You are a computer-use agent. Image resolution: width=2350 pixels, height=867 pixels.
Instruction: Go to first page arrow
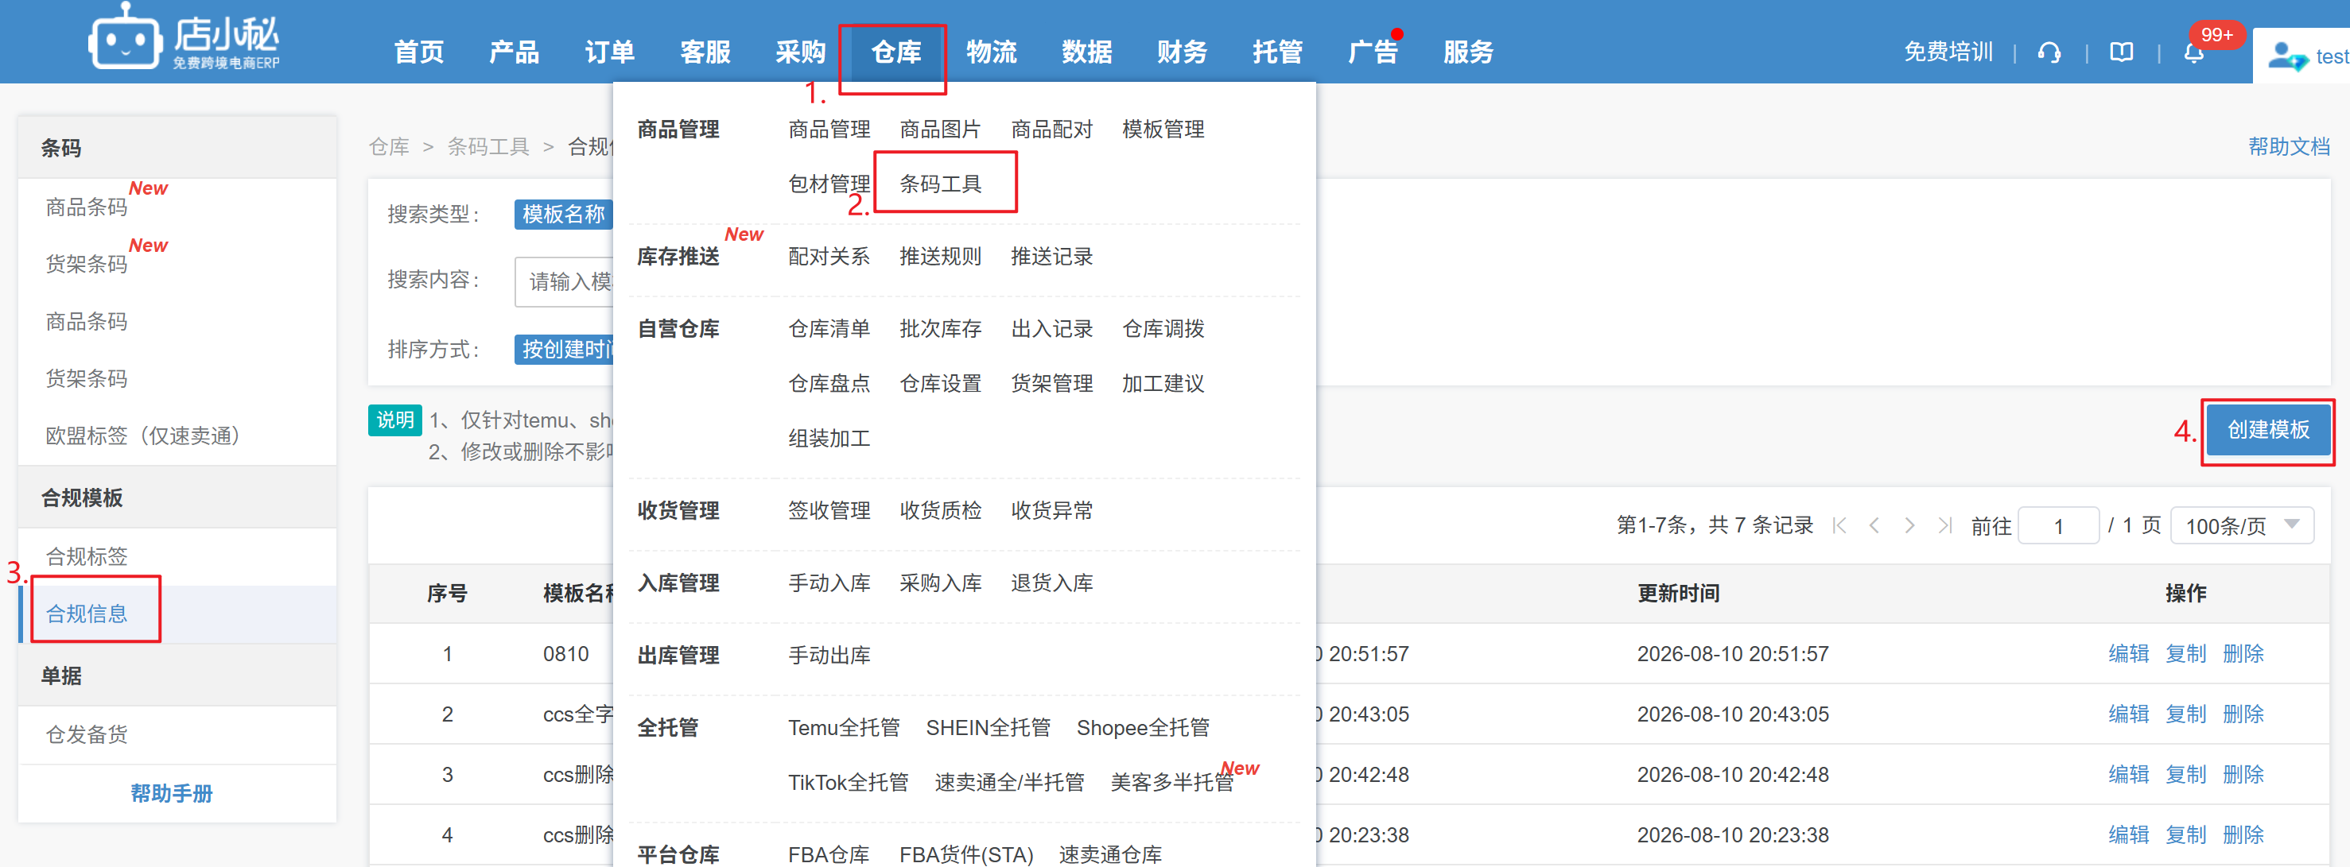click(x=1839, y=525)
